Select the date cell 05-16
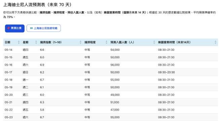The height and width of the screenshot is (121, 219). [8, 65]
